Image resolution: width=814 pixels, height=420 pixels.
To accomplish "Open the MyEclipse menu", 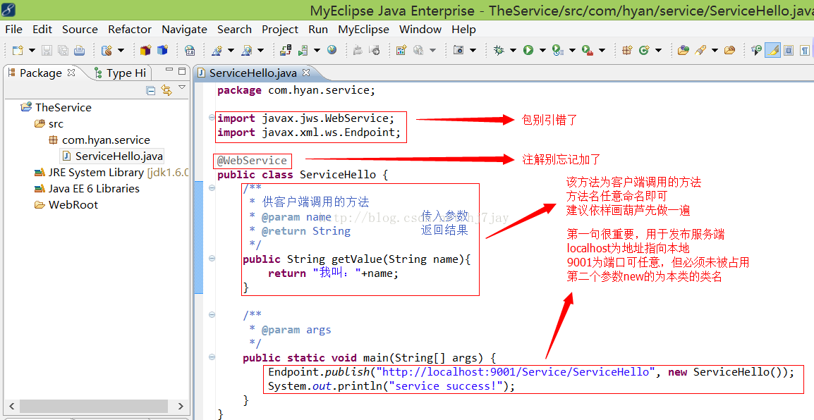I will (x=363, y=30).
